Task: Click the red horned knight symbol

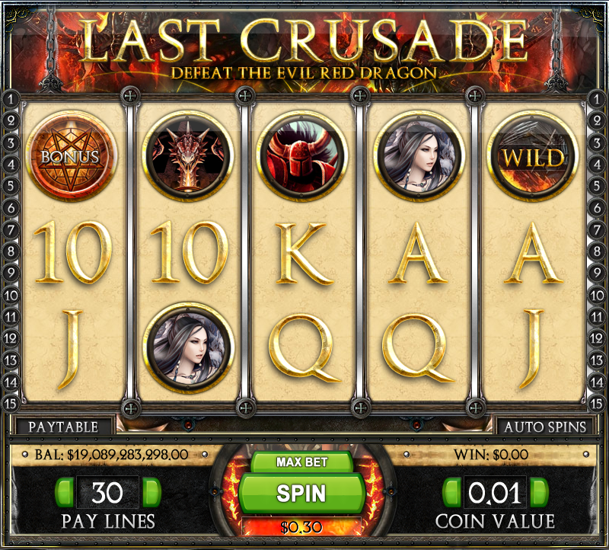Action: pos(302,156)
